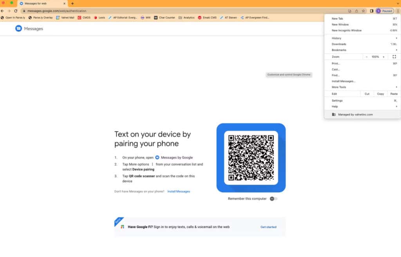Navigate back using the back arrow
Screen dimensions: 401x257
[3, 11]
